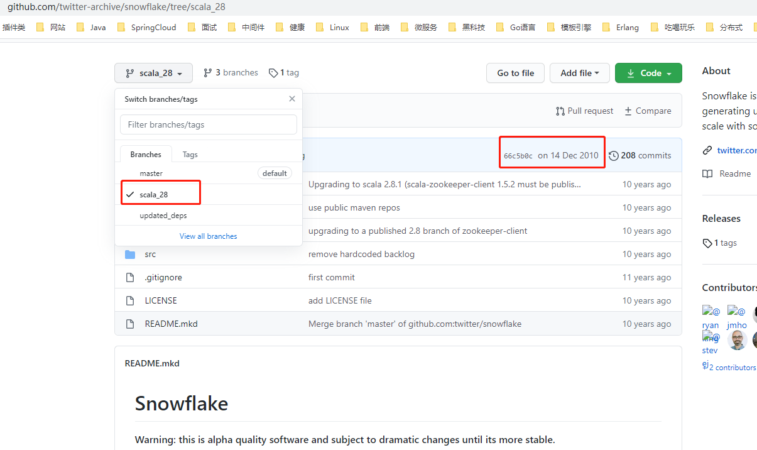Open the Erlang bookmarks folder
The image size is (757, 450).
620,27
